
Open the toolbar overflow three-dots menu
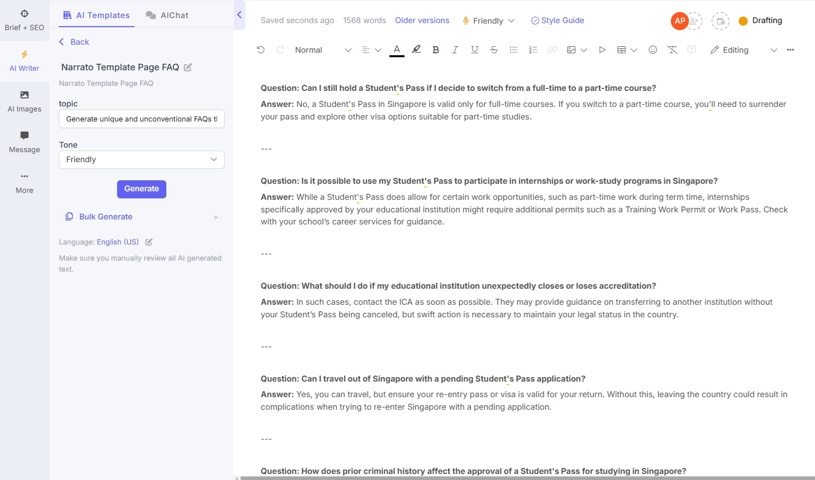pos(790,50)
